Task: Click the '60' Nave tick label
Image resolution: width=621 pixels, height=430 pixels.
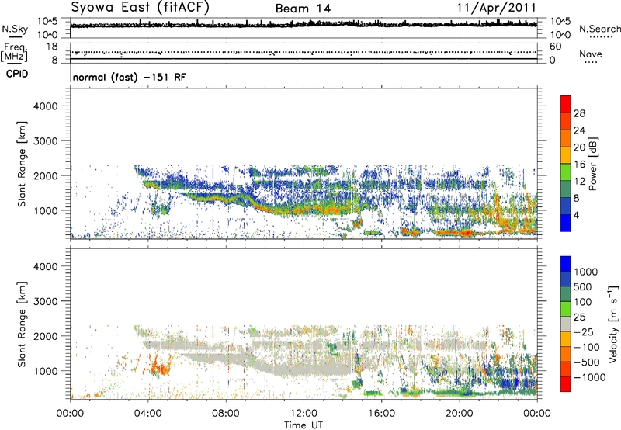Action: [555, 47]
